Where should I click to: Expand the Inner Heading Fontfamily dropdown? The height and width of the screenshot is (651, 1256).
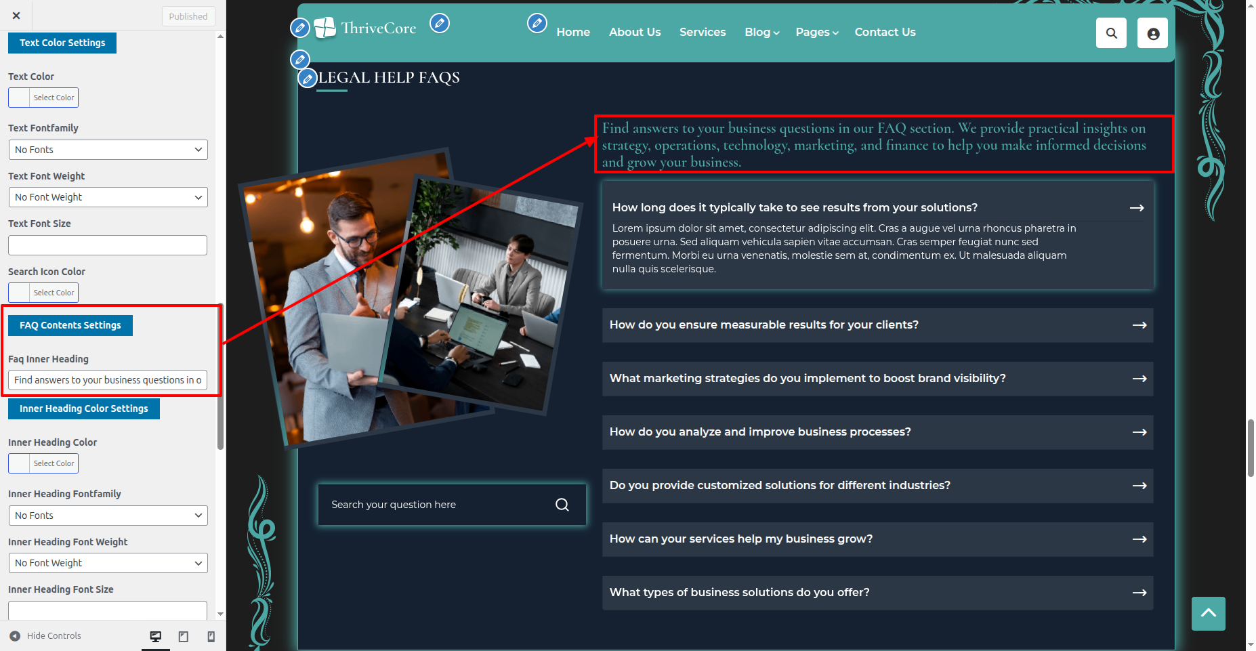pos(108,516)
